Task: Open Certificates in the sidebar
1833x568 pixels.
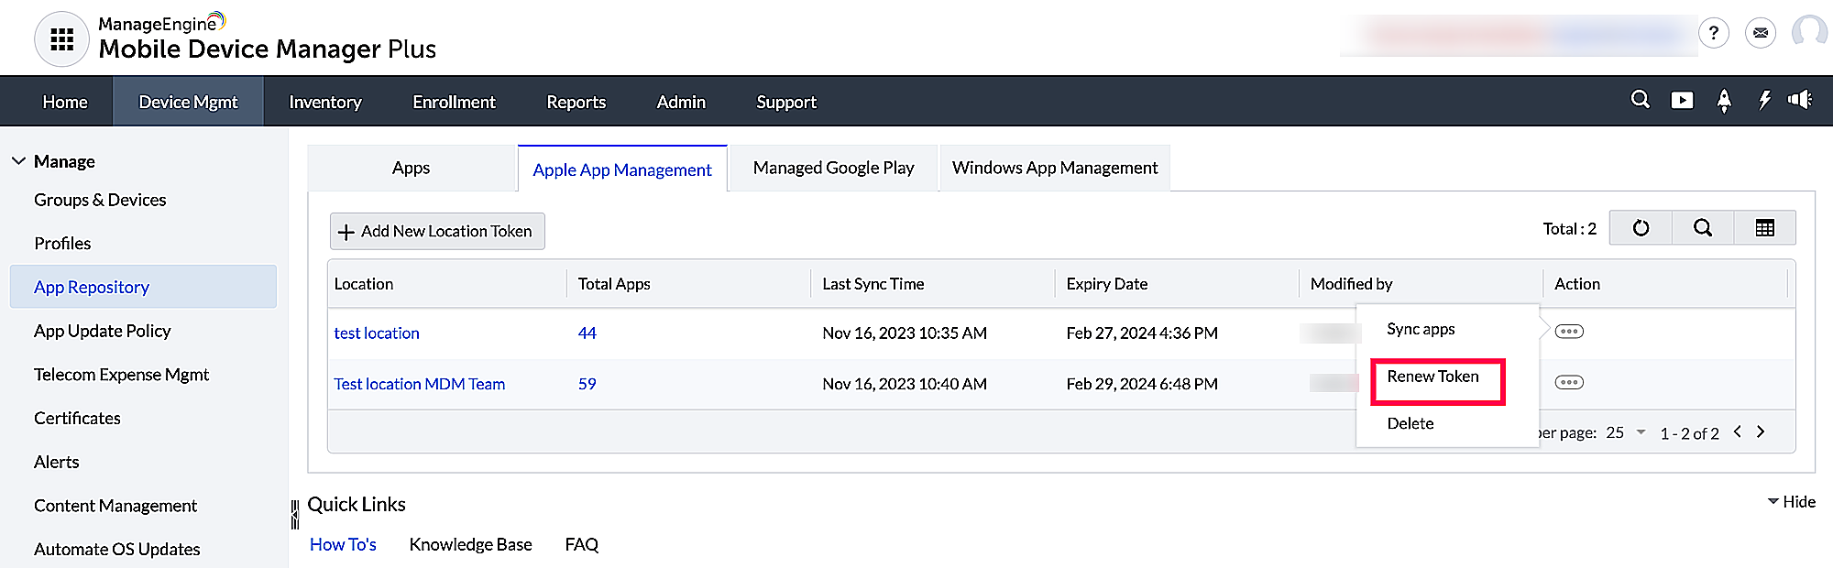Action: pos(77,419)
